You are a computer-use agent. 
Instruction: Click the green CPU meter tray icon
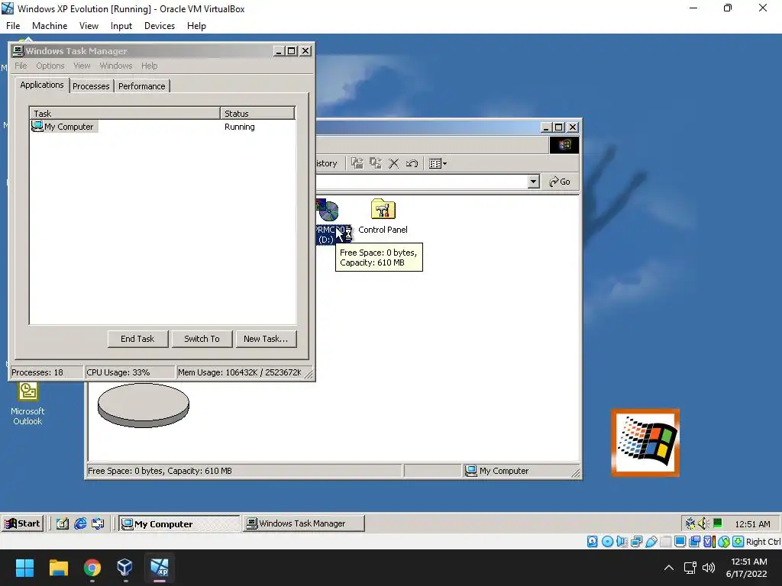[x=718, y=523]
